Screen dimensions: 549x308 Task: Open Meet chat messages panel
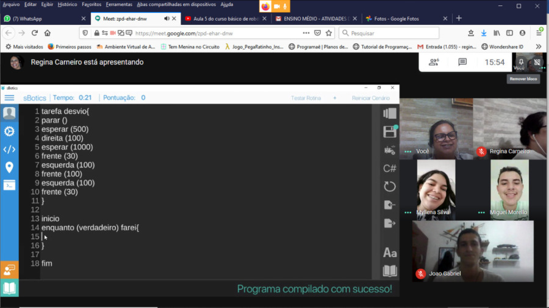tap(462, 62)
